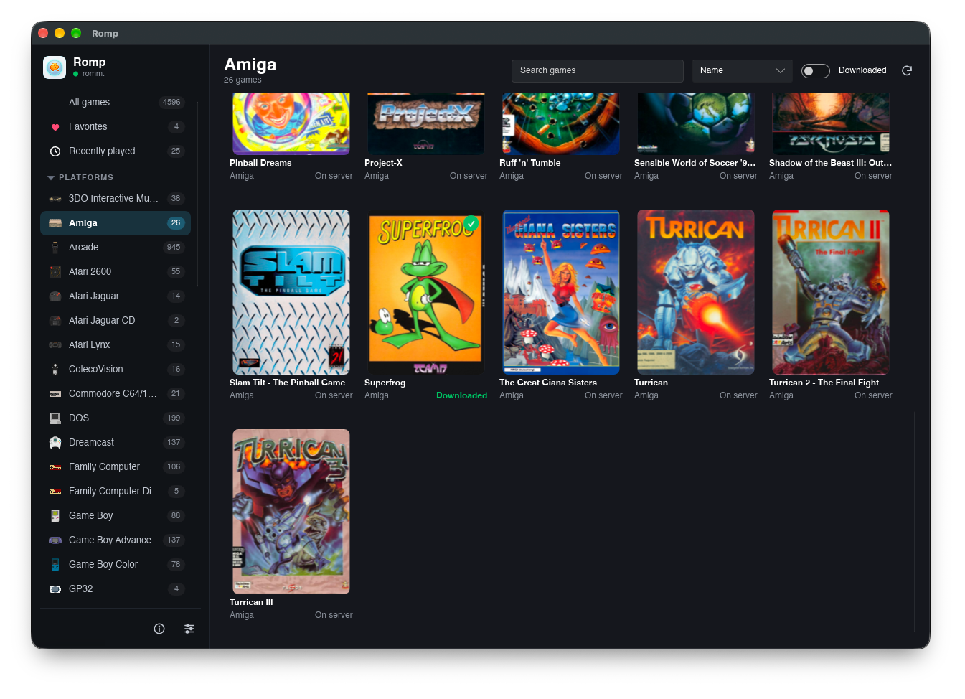This screenshot has height=699, width=965.
Task: Click the Turrican game title text
Action: pos(651,383)
